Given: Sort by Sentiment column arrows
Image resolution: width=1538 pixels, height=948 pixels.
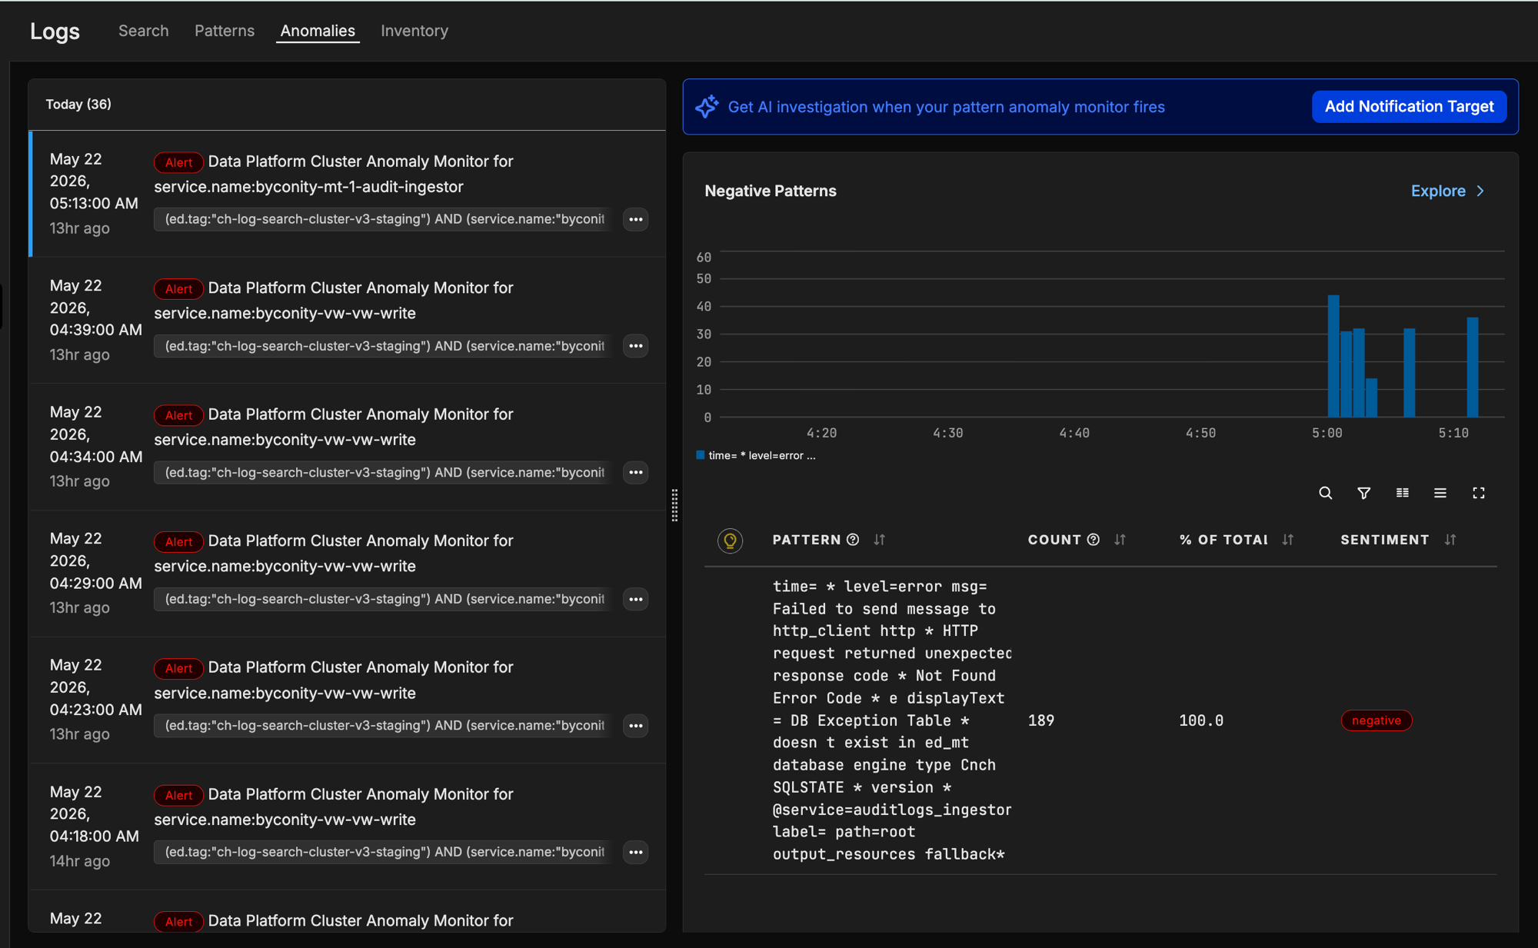Looking at the screenshot, I should coord(1450,540).
